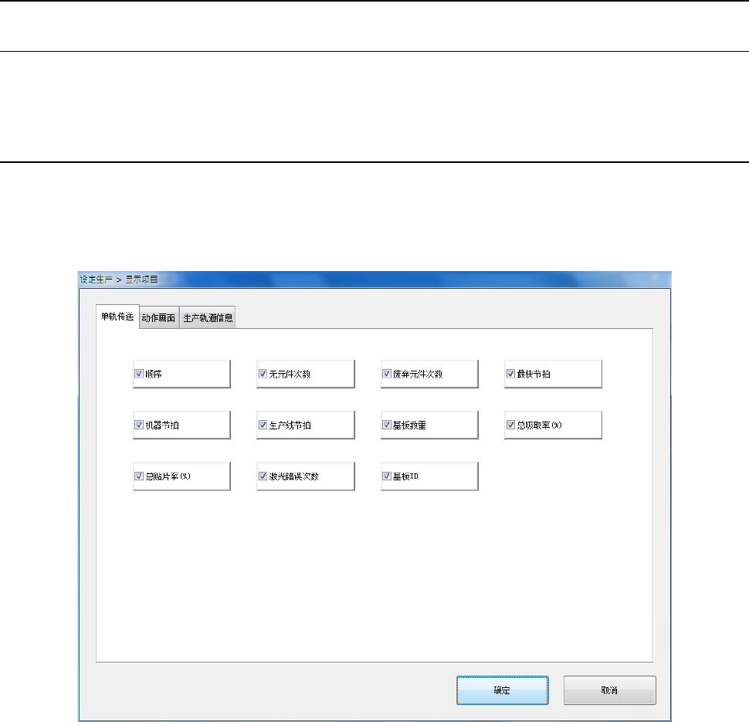Uncheck the 顺序 checkbox
The height and width of the screenshot is (722, 749).
tap(139, 374)
